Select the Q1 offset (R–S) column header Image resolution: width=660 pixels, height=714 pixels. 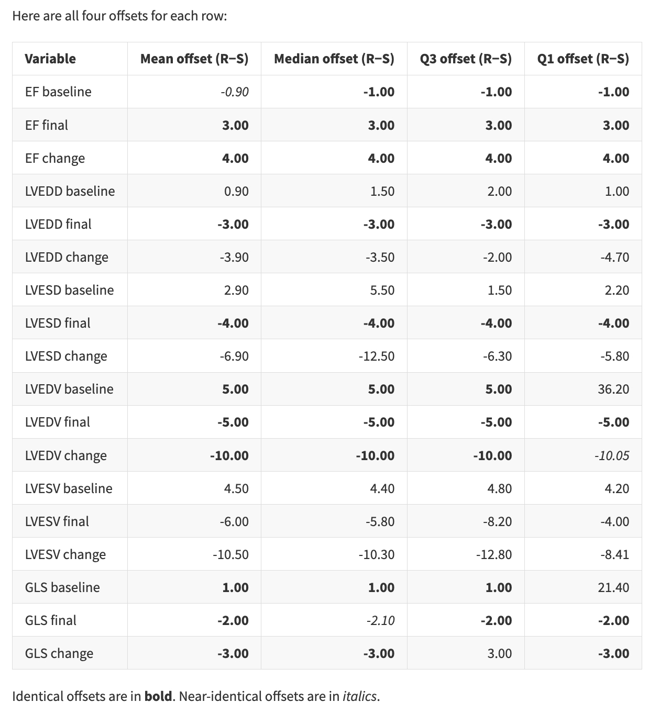[x=582, y=59]
